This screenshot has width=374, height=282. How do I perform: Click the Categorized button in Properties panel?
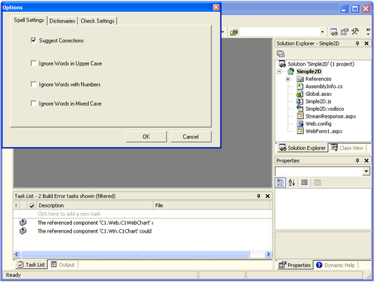coord(280,183)
